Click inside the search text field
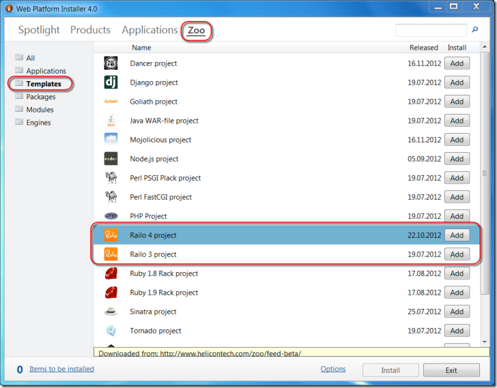 click(431, 31)
